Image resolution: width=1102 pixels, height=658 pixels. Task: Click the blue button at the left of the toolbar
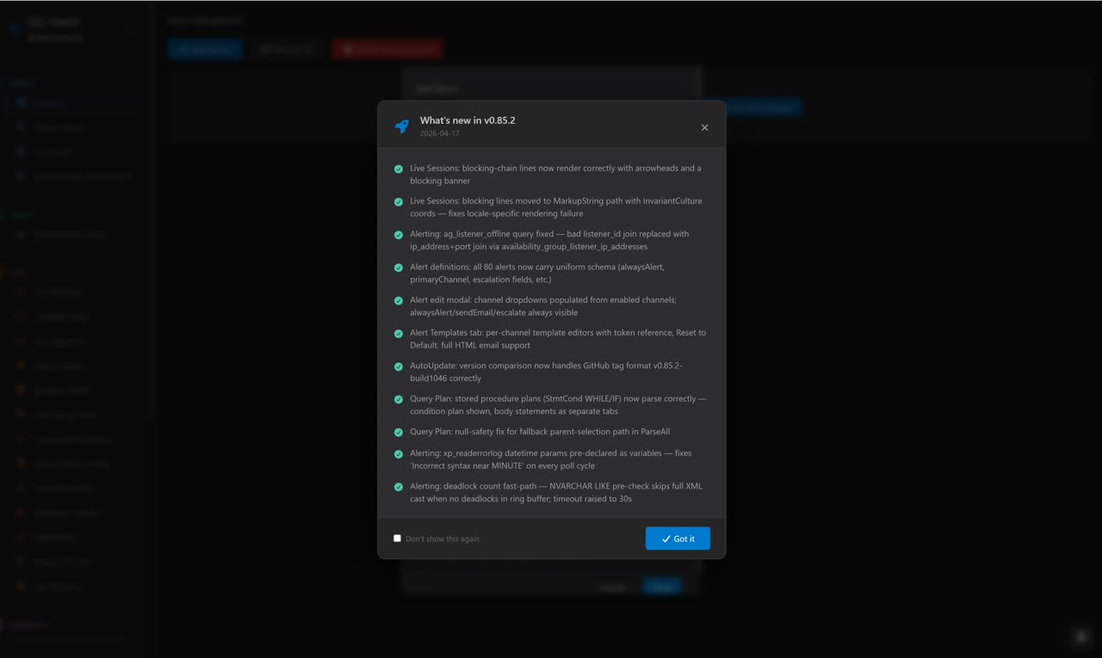[205, 49]
